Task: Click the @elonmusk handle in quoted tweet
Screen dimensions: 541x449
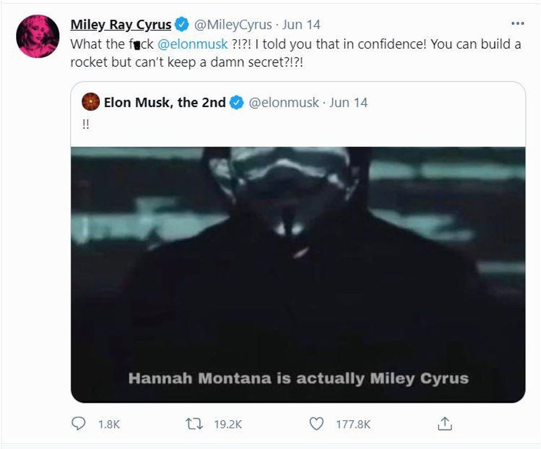Action: pos(284,103)
